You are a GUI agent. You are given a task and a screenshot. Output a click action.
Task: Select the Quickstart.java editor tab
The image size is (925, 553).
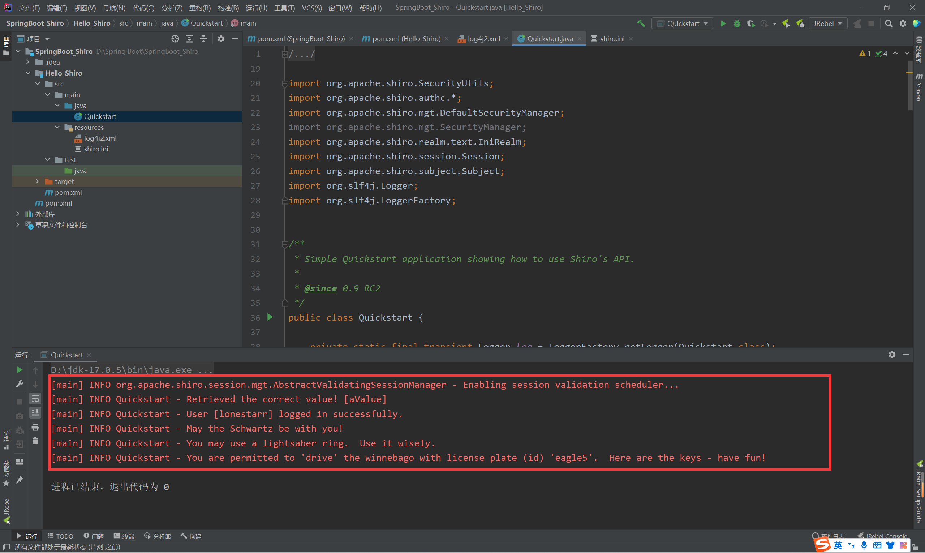pos(549,39)
